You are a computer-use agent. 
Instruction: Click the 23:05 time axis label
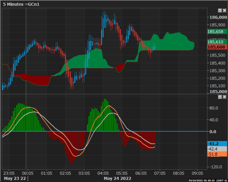[9, 173]
